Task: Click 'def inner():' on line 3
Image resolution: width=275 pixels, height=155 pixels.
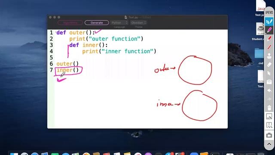Action: tap(89, 45)
